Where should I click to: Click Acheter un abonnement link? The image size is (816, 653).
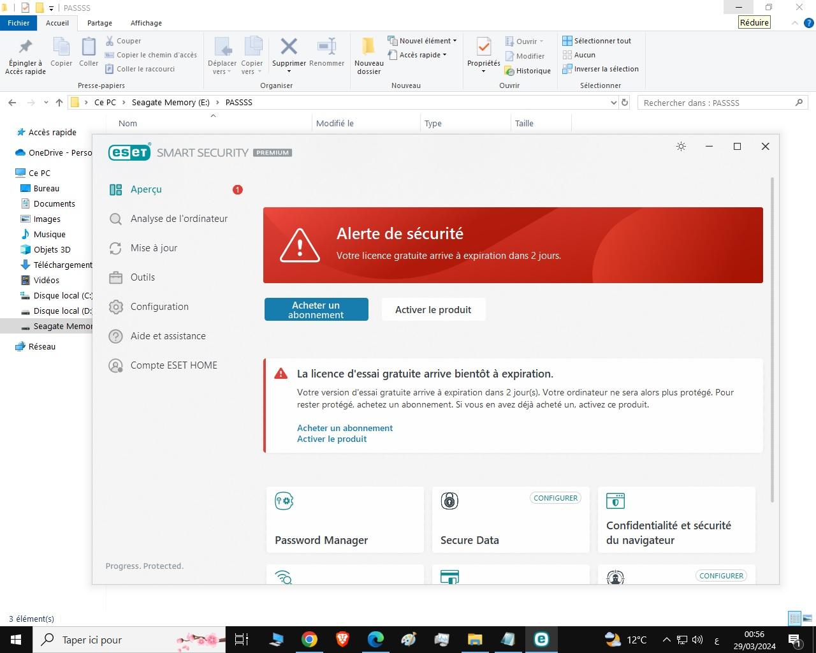(x=345, y=428)
